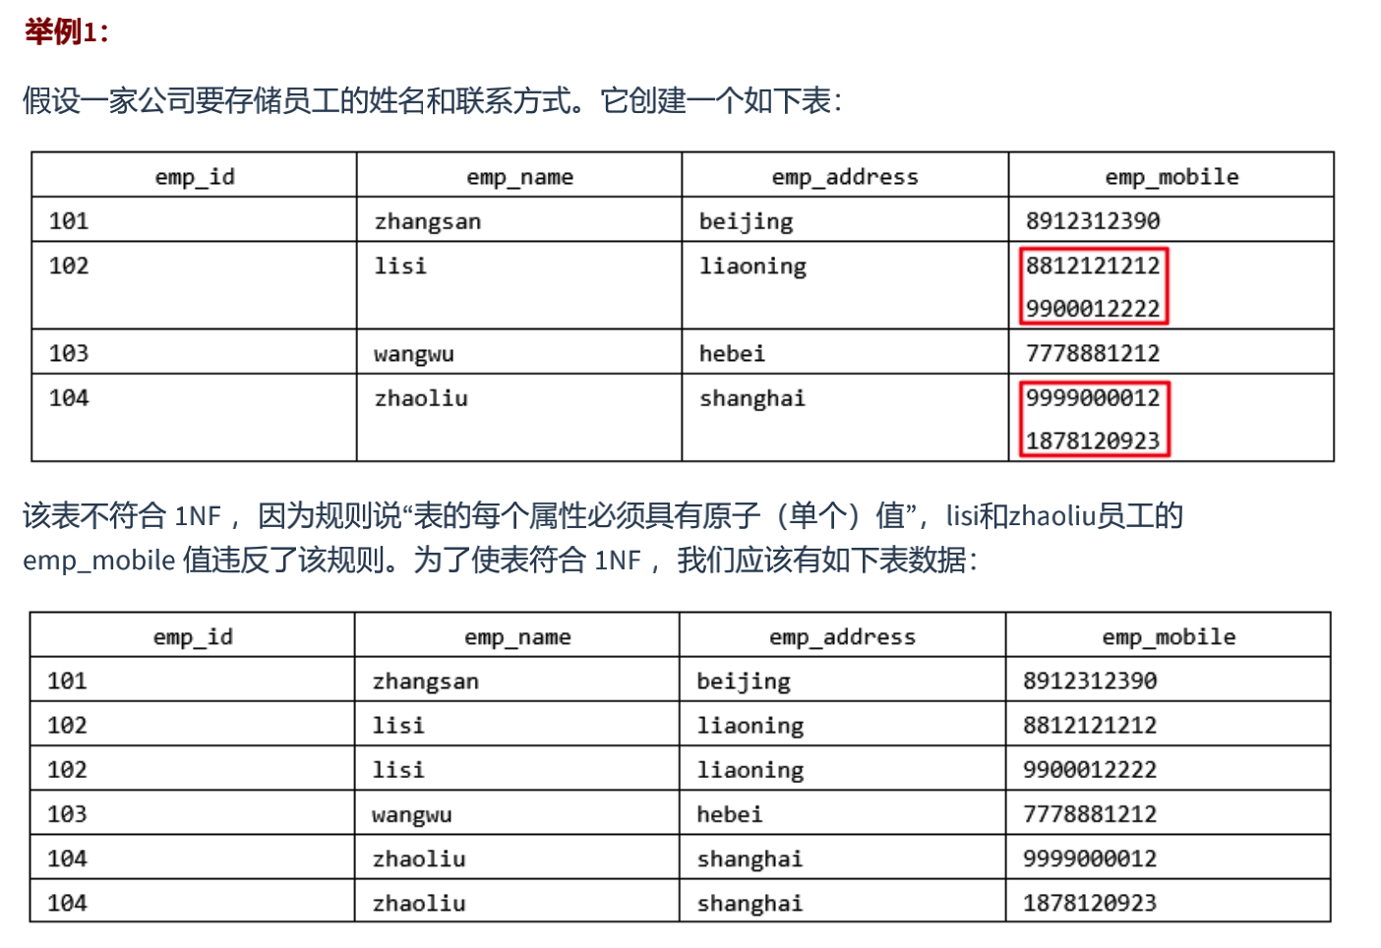
Task: Click liaoning in the upper table
Action: [752, 267]
